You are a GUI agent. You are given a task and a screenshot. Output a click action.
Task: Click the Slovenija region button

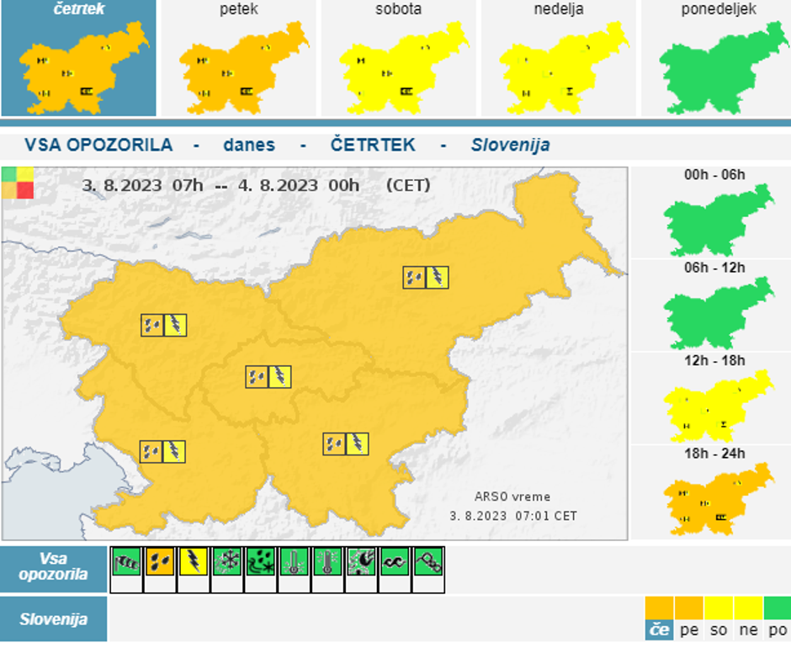[54, 619]
